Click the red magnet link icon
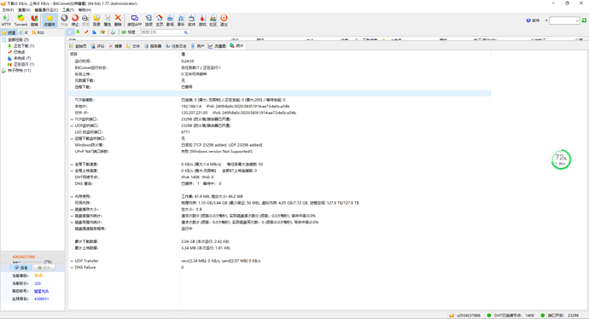Screen dimensions: 589x319 click(34, 20)
